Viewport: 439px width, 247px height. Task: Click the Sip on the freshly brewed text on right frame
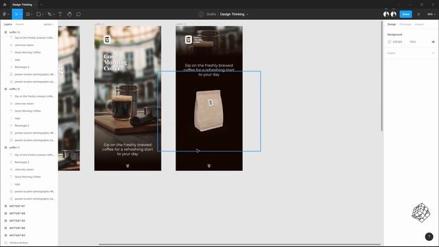pos(209,70)
